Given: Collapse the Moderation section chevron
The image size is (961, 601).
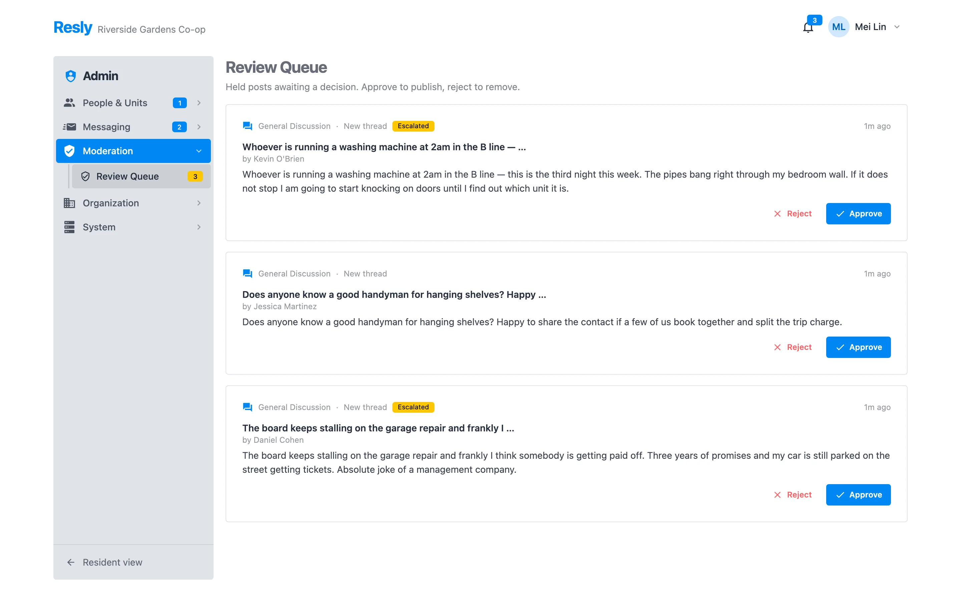Looking at the screenshot, I should coord(199,151).
